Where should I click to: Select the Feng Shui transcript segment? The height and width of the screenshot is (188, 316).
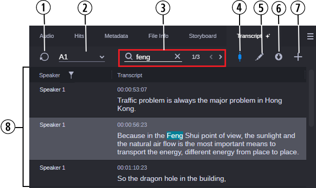[168, 139]
